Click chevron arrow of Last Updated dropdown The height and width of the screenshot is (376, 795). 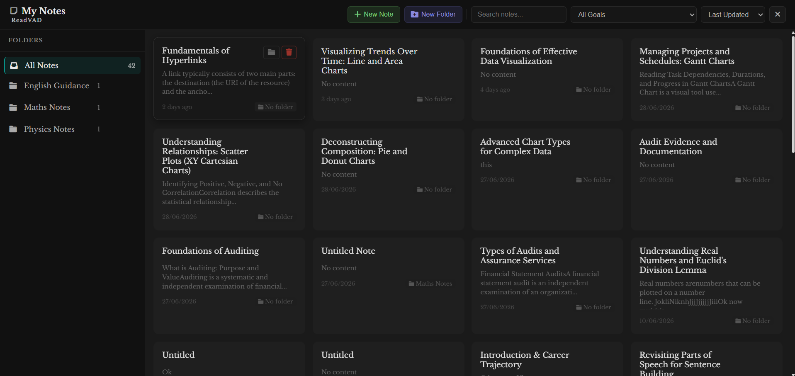tap(760, 15)
